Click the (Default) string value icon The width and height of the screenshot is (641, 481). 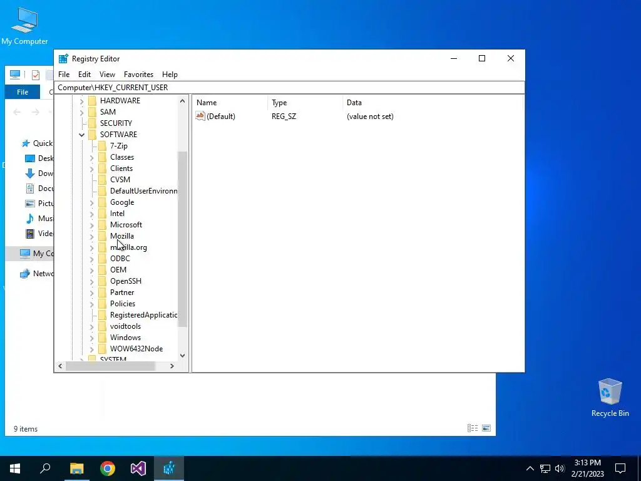tap(200, 116)
